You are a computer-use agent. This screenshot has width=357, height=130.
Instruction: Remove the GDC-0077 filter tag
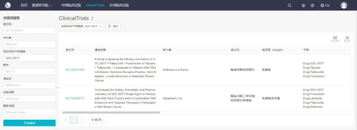pos(100,26)
